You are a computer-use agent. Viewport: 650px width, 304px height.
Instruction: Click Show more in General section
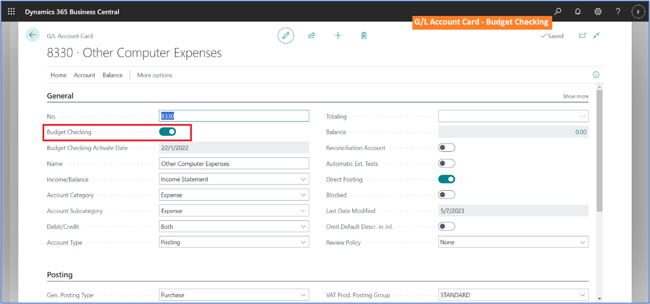[x=576, y=96]
